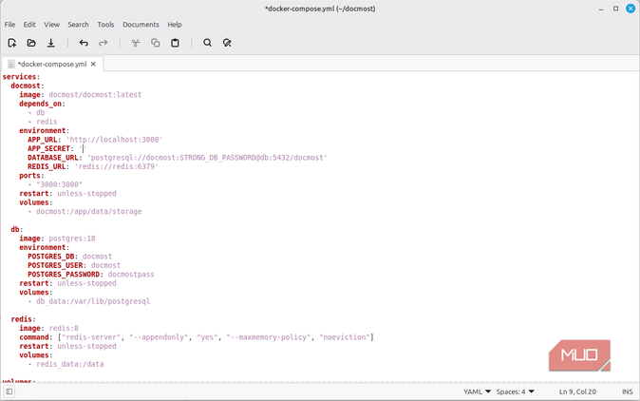Click the redis:8 image value

pyautogui.click(x=64, y=329)
